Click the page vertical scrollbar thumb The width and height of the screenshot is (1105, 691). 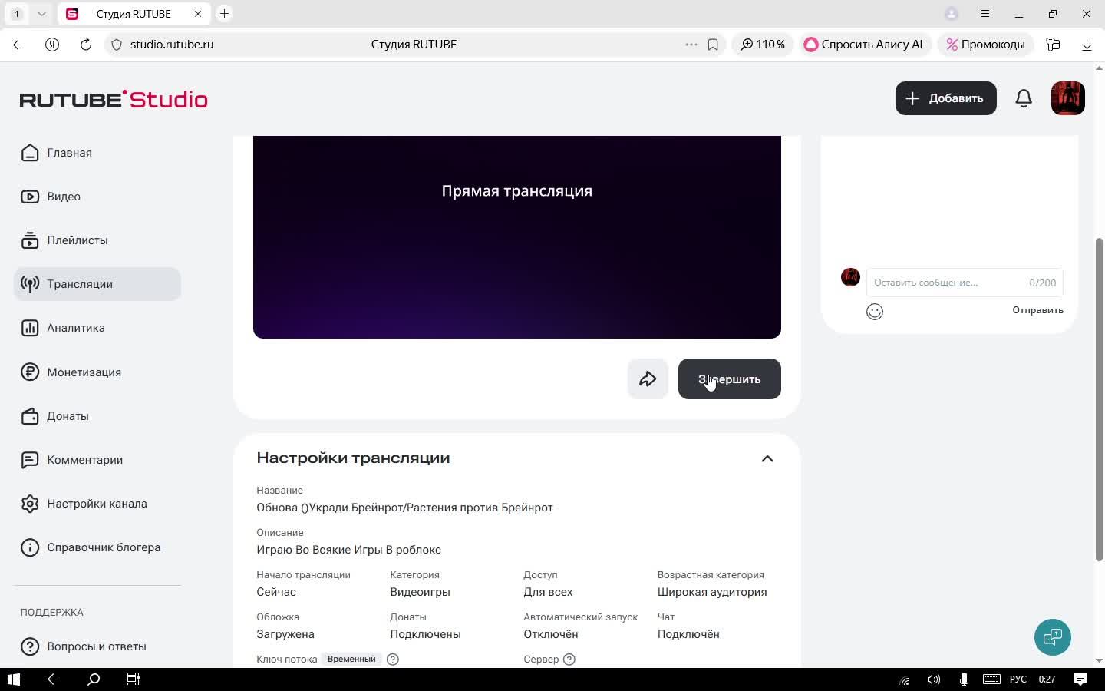click(1099, 399)
